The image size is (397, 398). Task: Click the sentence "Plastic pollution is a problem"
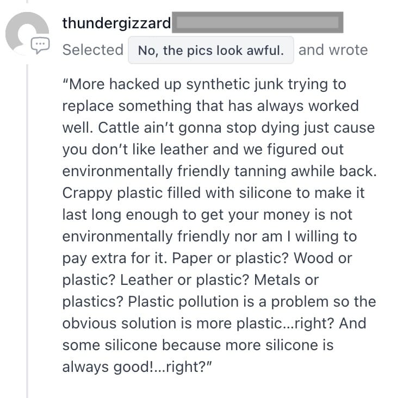pos(228,302)
